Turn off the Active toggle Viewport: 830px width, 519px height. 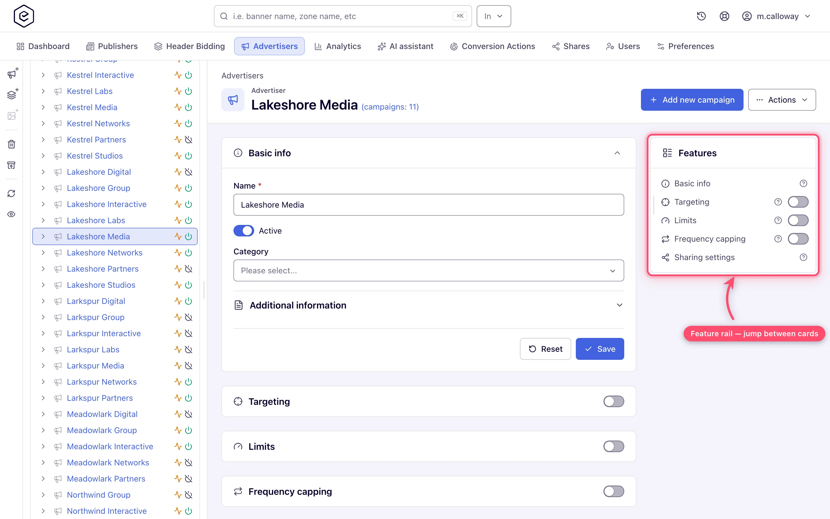tap(244, 231)
